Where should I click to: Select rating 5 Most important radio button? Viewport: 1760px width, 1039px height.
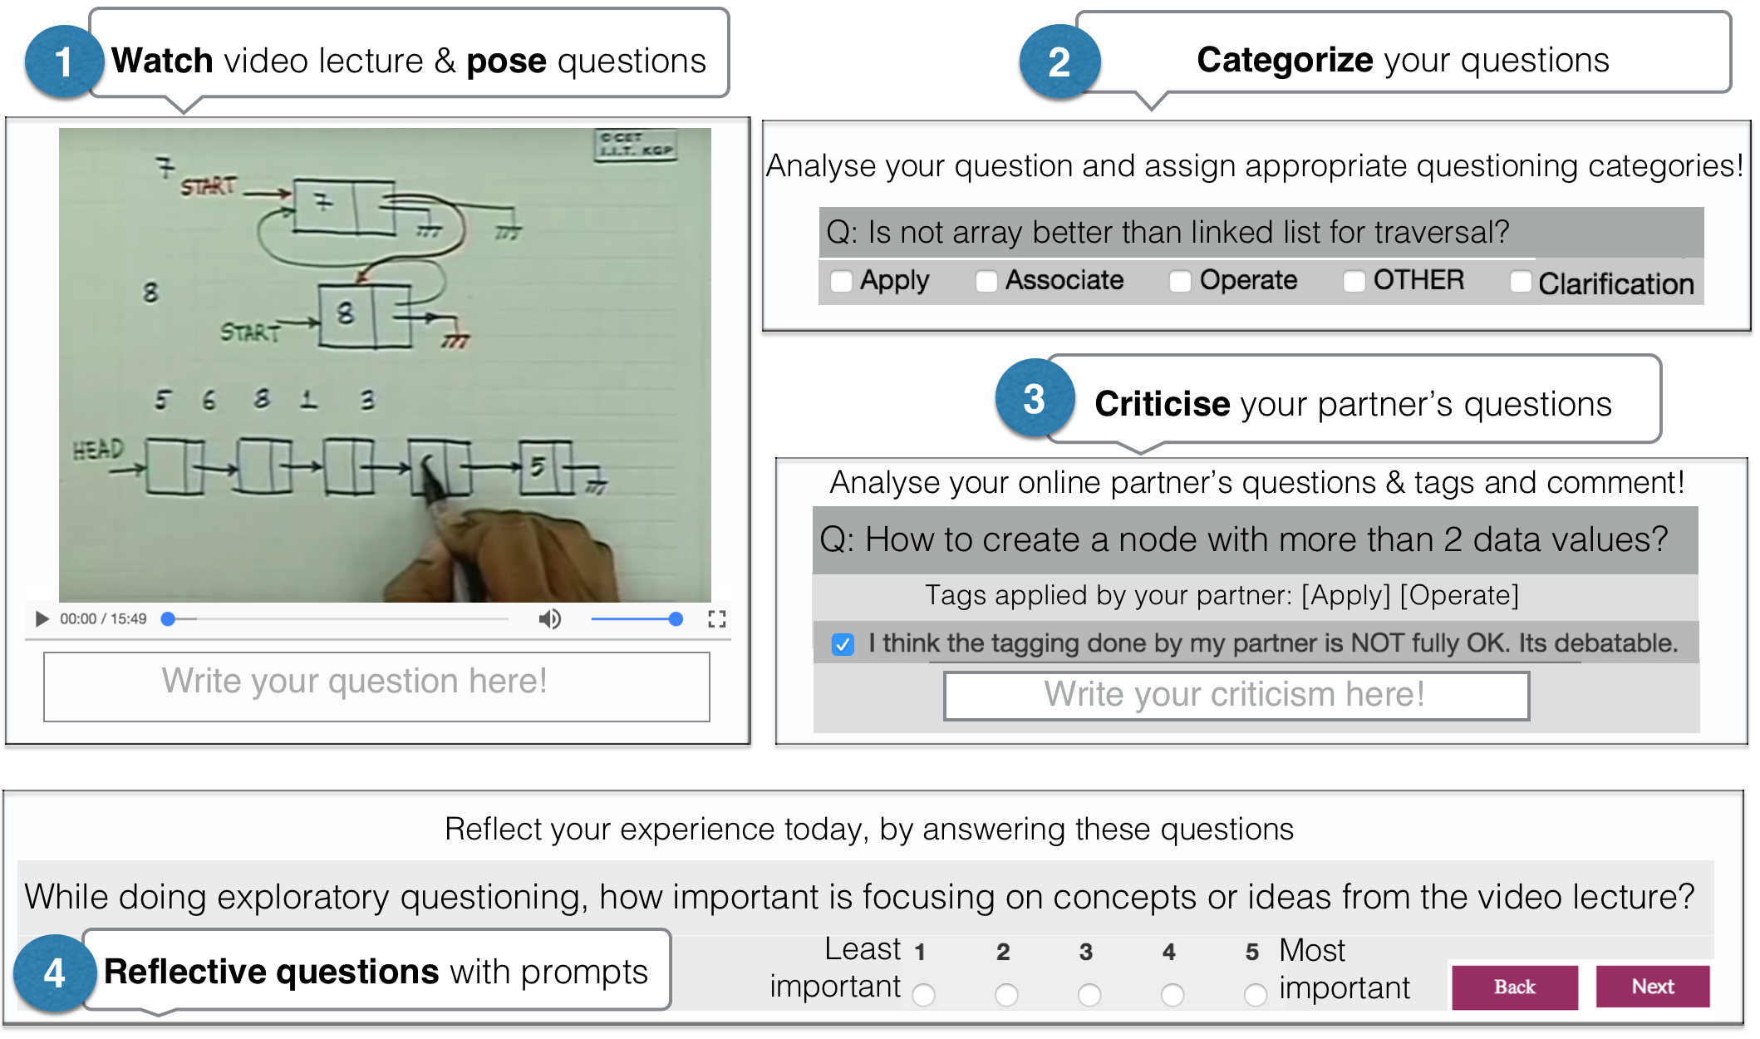(1255, 994)
